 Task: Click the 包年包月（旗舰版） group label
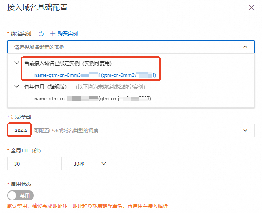point(46,87)
